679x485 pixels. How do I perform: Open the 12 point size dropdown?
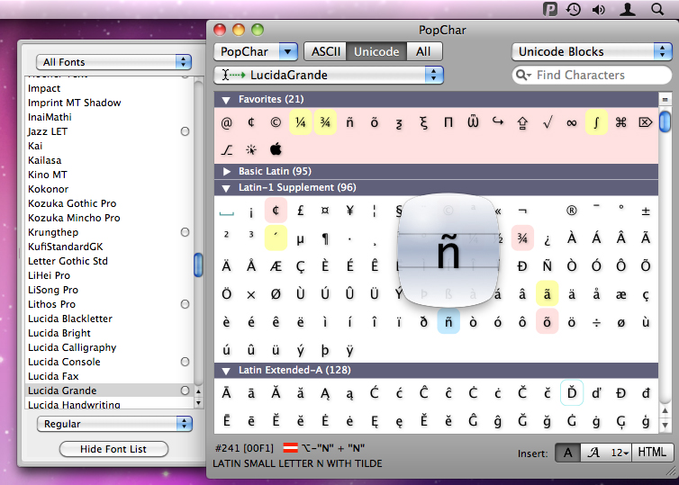pos(620,453)
